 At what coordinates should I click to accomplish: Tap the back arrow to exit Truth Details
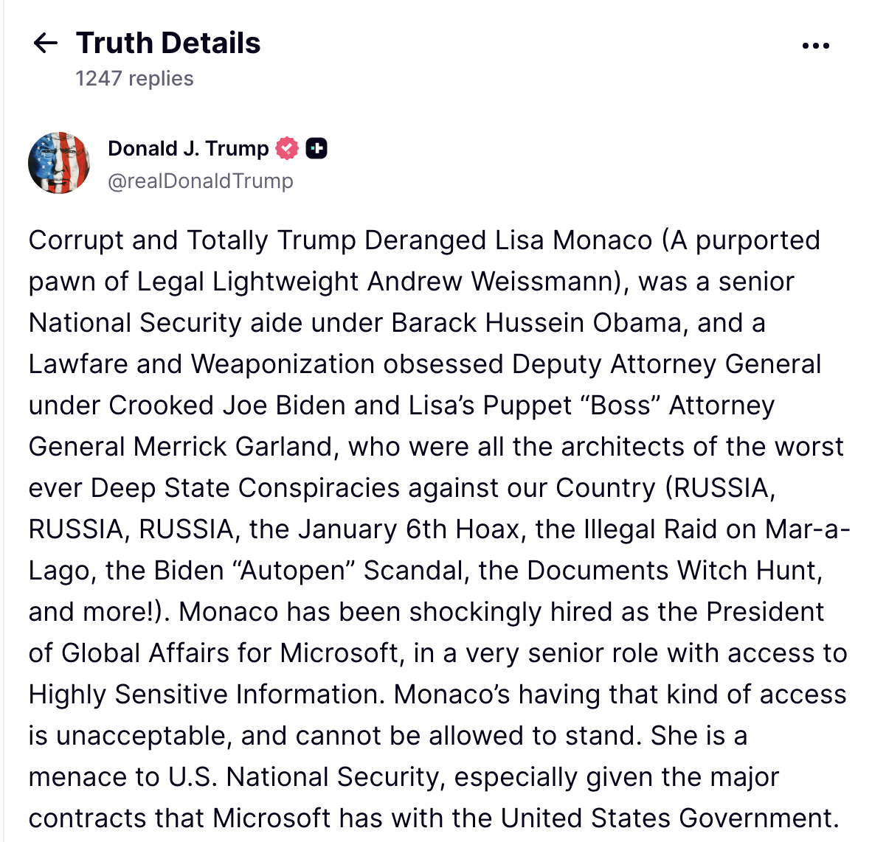coord(45,44)
